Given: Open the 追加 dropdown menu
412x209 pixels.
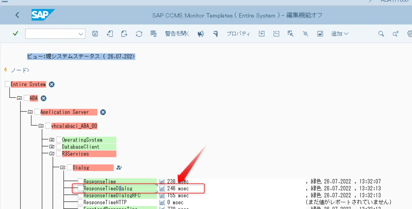Looking at the screenshot, I should coord(340,34).
